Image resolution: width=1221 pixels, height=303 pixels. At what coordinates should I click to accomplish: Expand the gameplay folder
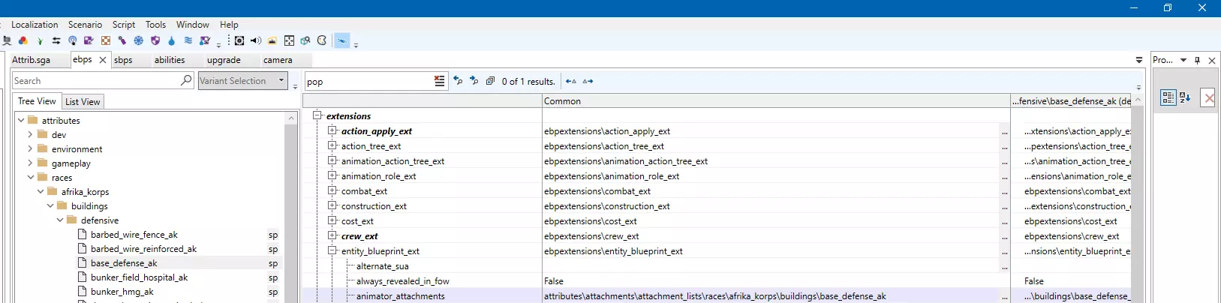point(30,163)
